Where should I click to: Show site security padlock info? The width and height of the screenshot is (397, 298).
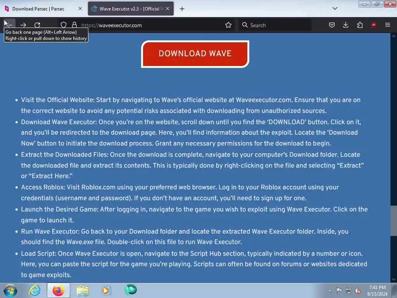[x=74, y=25]
